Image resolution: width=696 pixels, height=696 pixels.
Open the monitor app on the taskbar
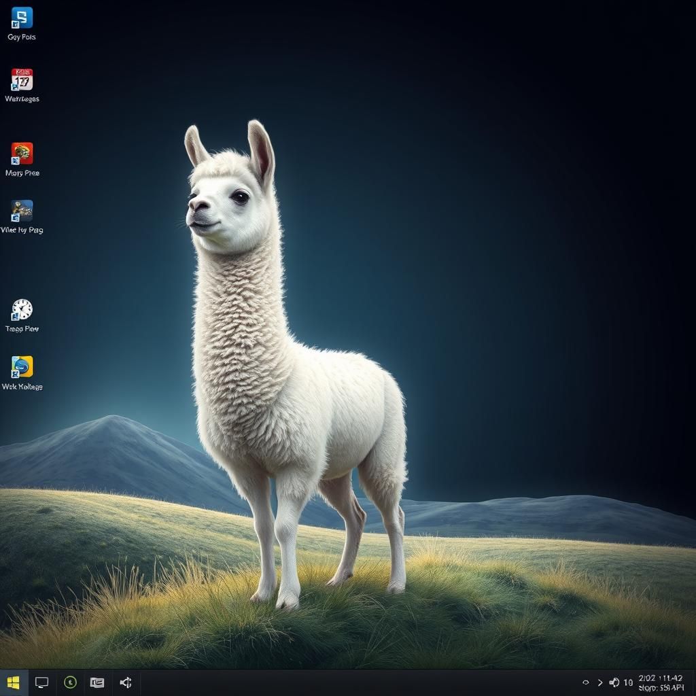[41, 683]
